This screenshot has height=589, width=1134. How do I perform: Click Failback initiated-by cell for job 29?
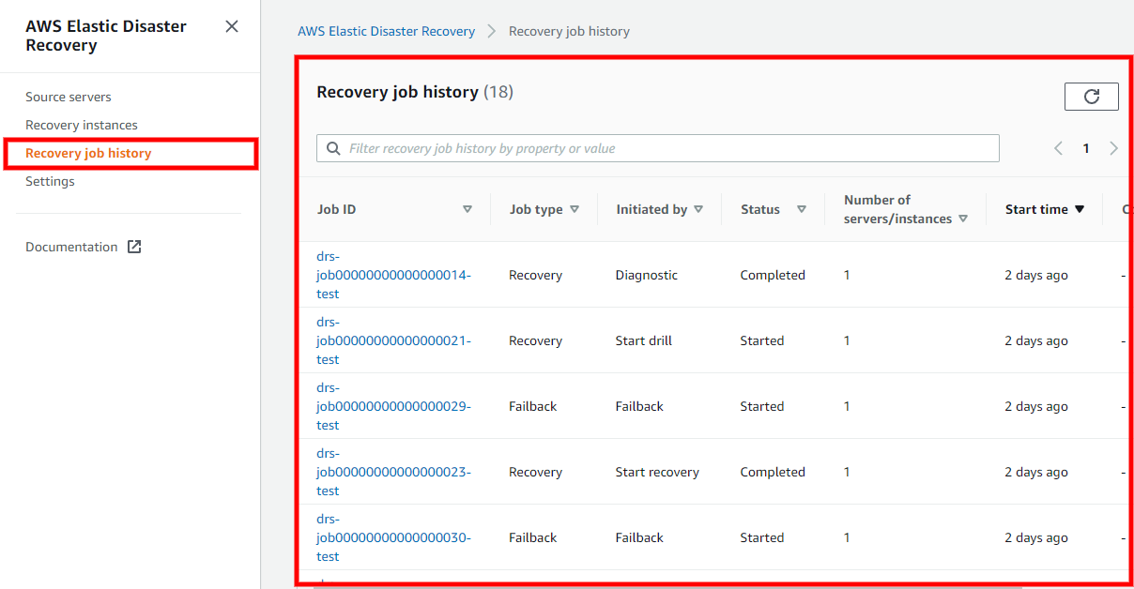pos(639,406)
